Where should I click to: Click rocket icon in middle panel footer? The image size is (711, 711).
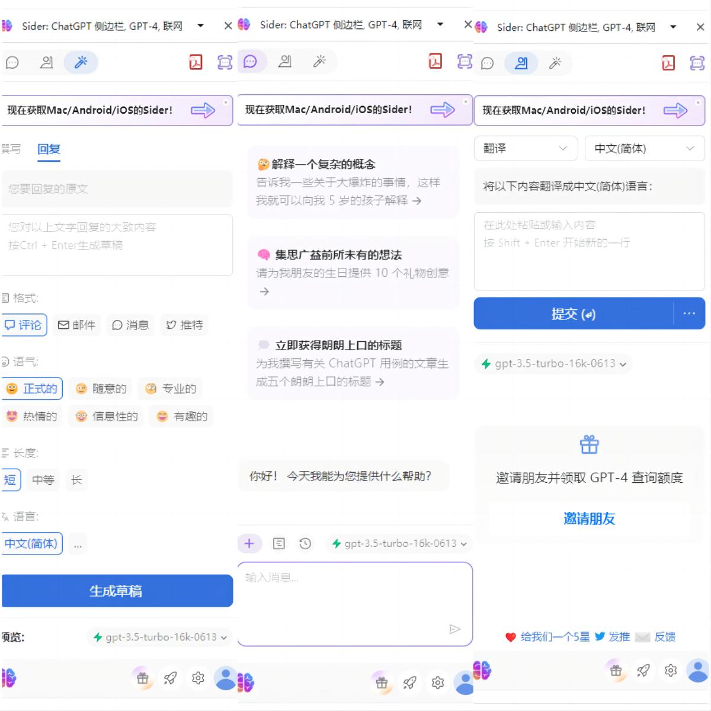[x=409, y=683]
